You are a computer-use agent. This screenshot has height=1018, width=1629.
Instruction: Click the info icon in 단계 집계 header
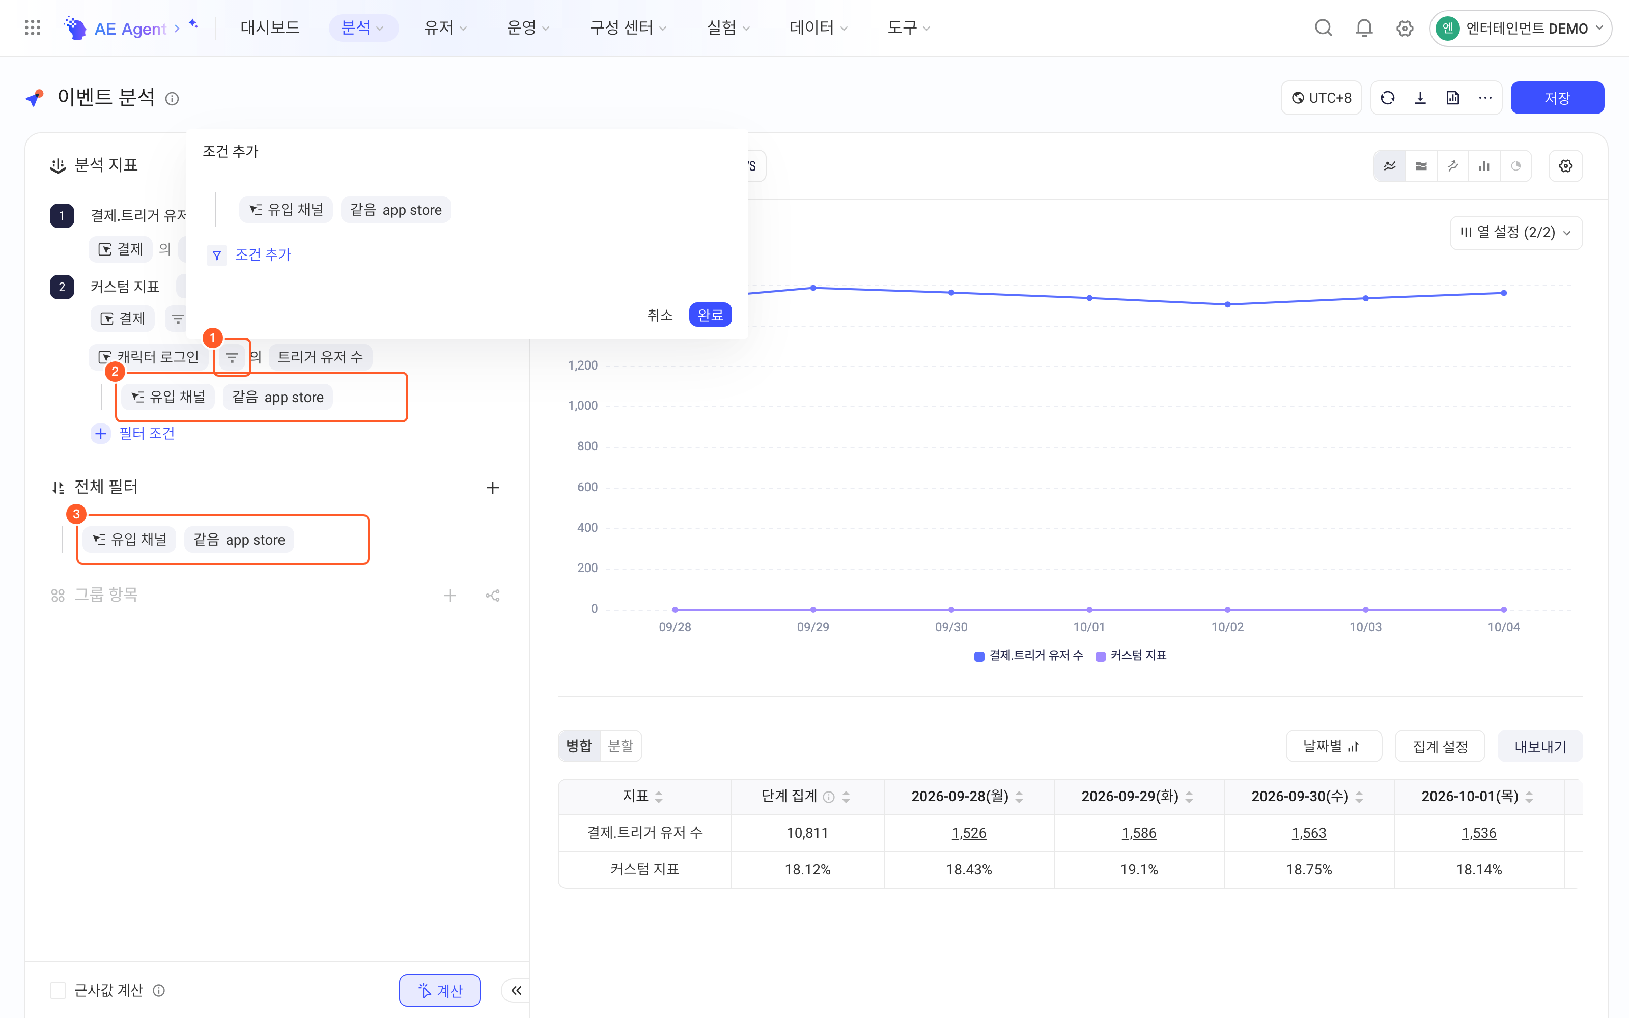829,797
